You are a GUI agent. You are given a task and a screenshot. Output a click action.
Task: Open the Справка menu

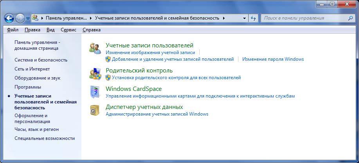point(92,30)
